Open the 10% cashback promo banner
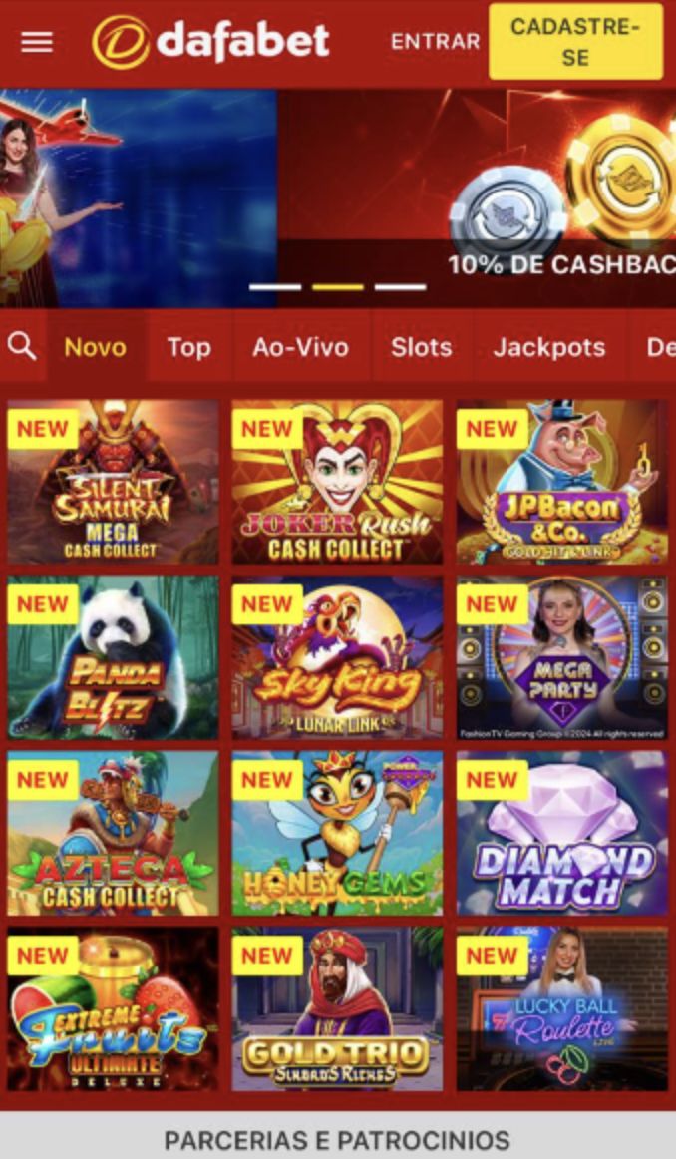The image size is (676, 1159). (x=477, y=198)
